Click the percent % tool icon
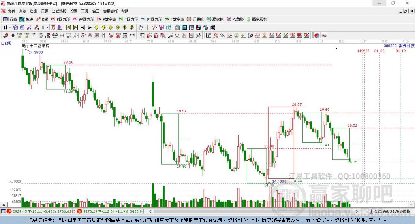This screenshot has height=224, width=415. click(222, 36)
